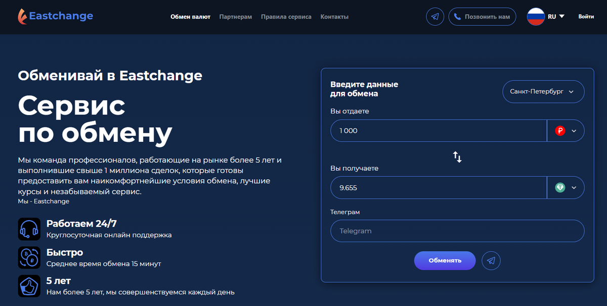
Task: Click the 24/7 headset support icon
Action: 29,229
